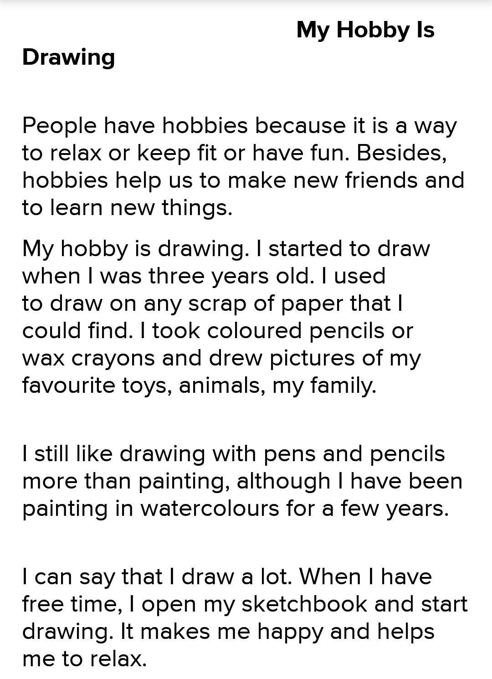Viewport: 492px width, 679px height.
Task: Click the word "watercolours"
Action: point(209,509)
